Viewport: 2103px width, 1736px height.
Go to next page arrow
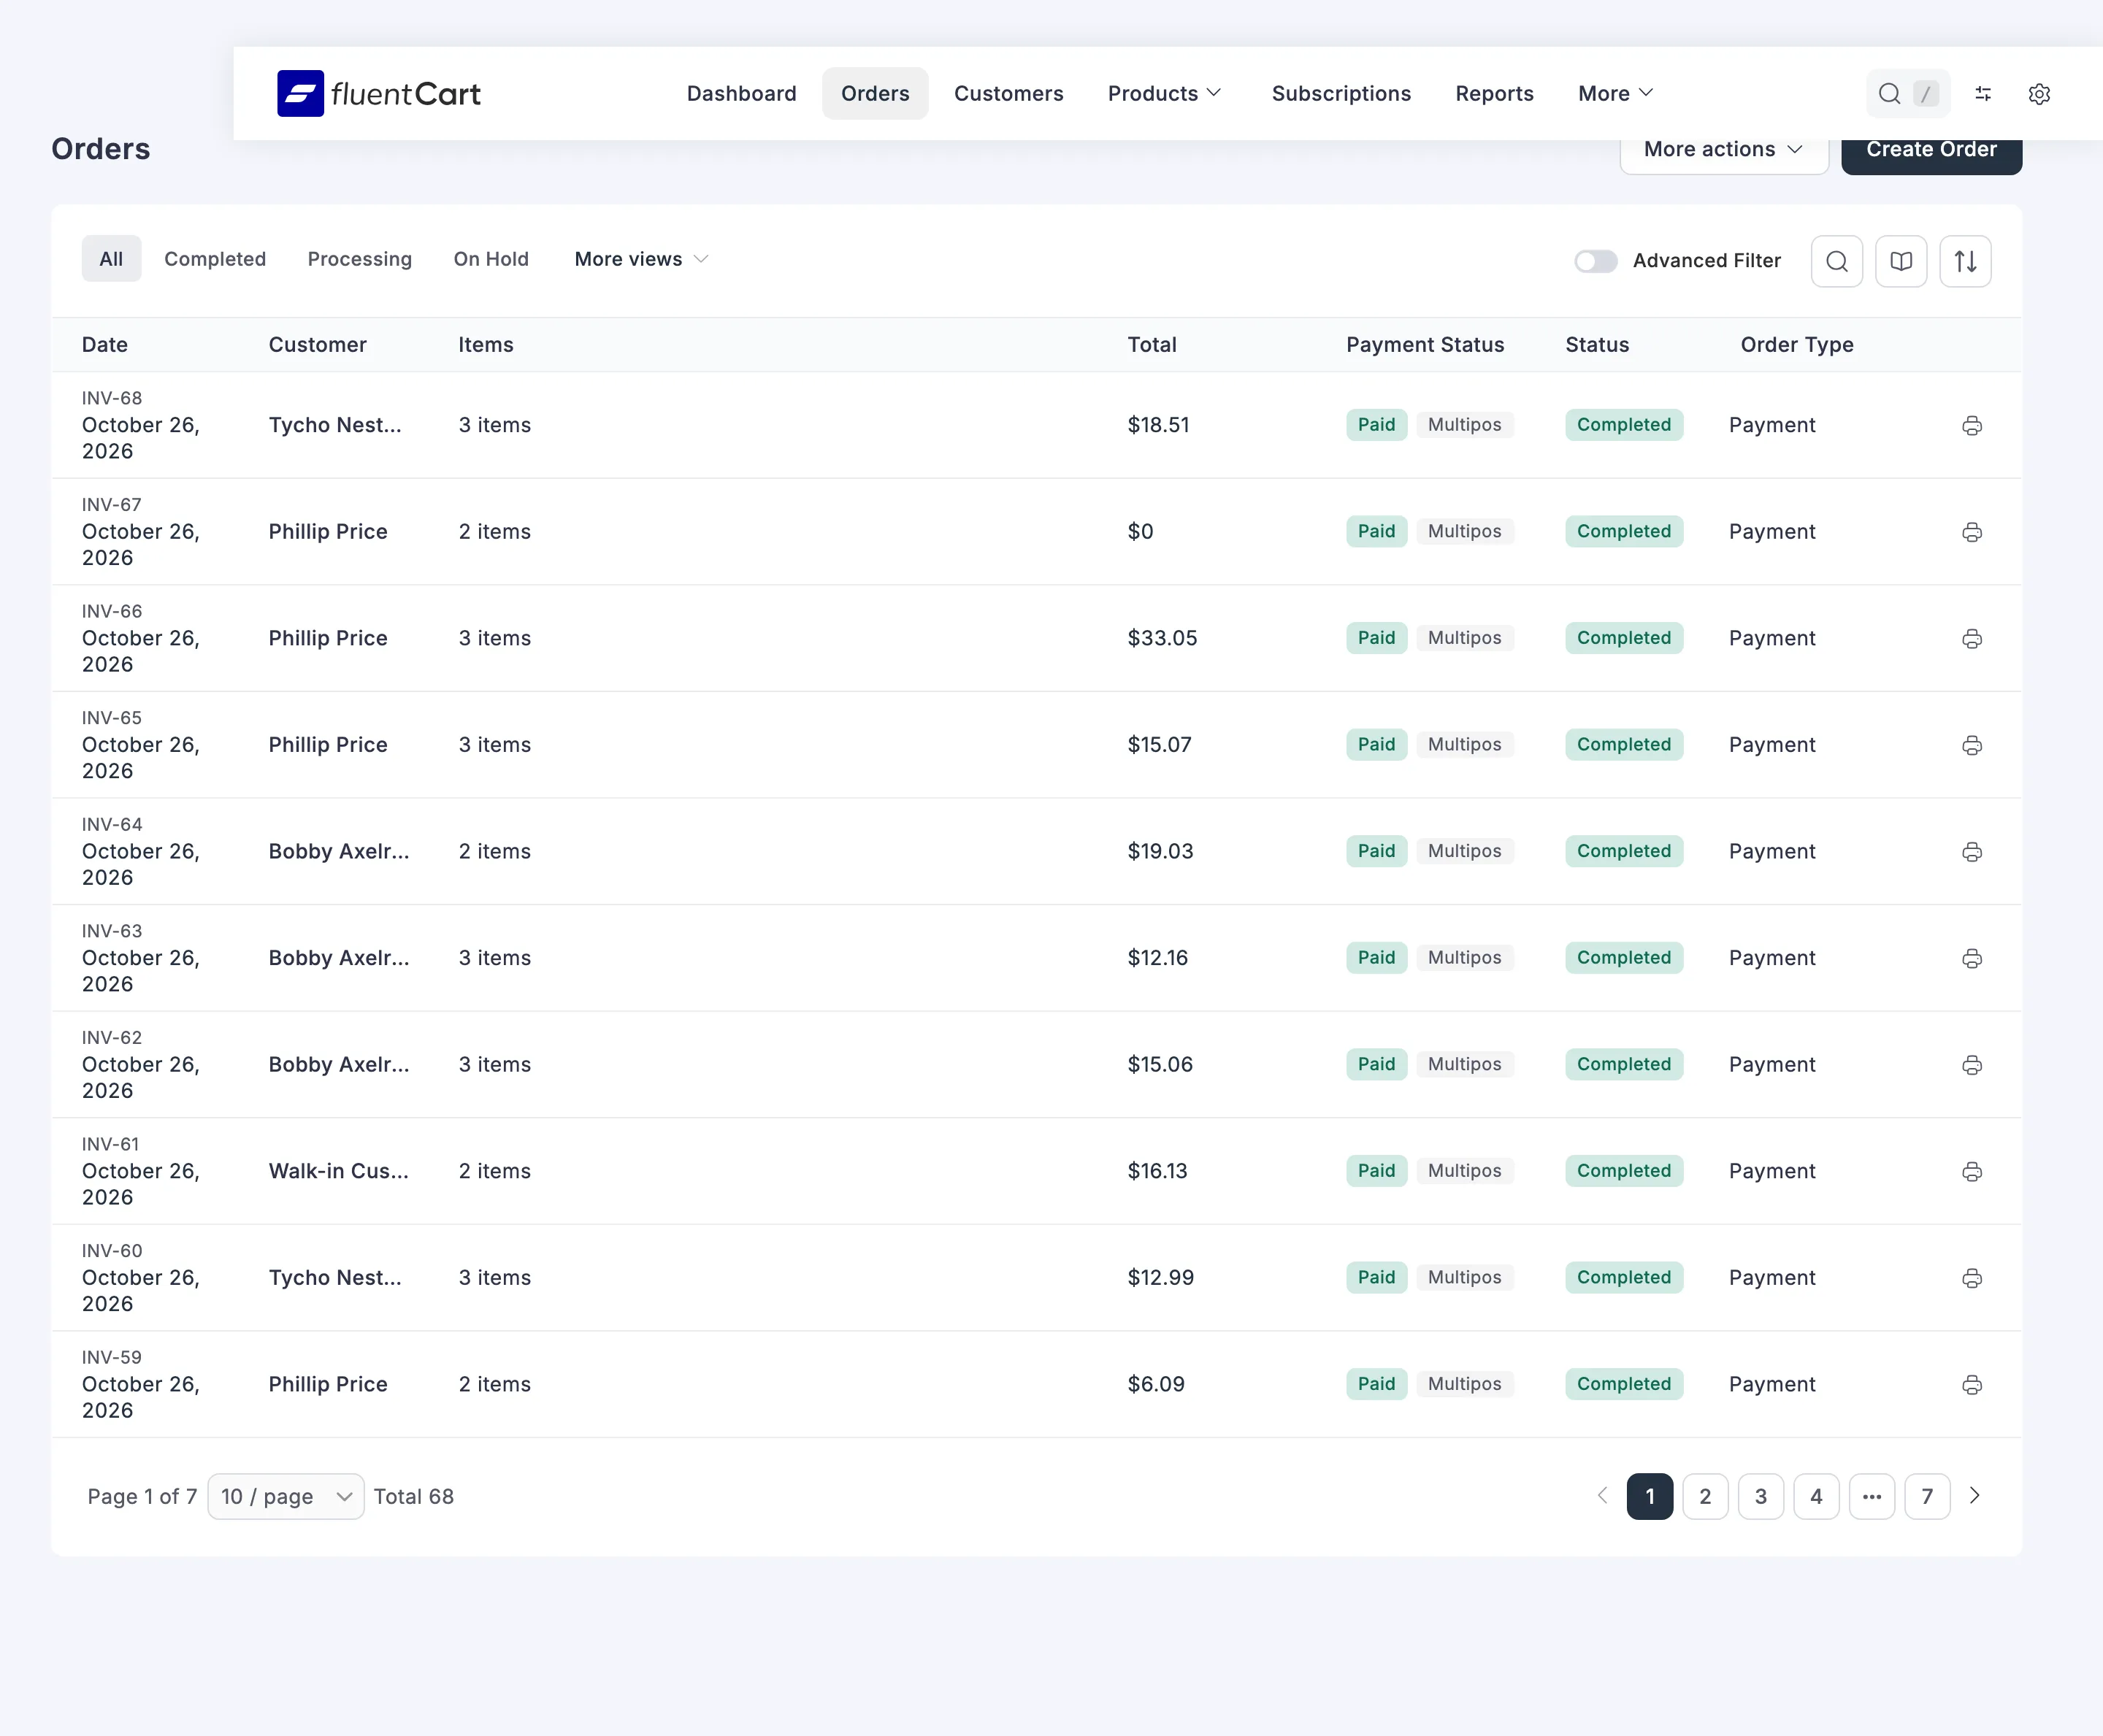coord(1974,1495)
